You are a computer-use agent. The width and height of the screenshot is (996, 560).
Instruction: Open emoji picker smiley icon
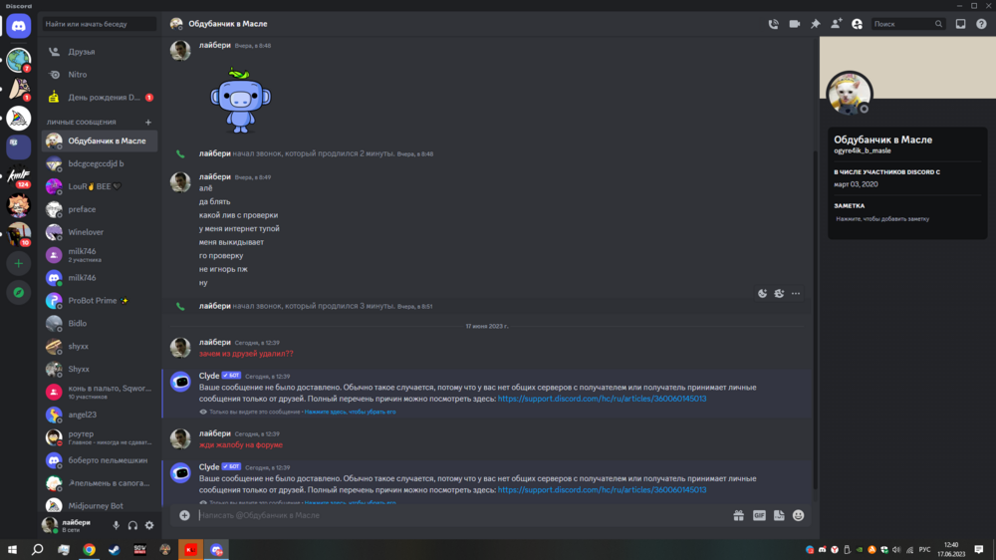tap(799, 515)
